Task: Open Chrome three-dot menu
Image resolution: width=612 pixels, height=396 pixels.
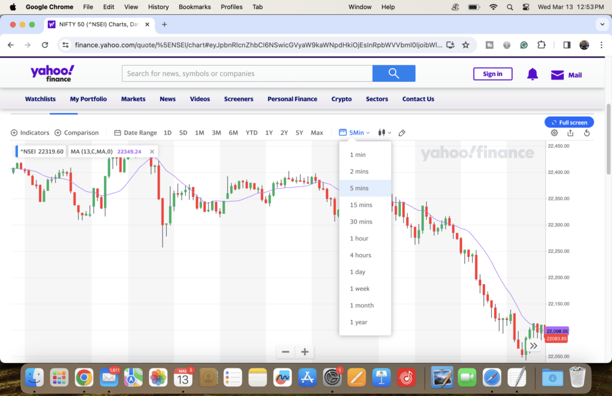Action: pyautogui.click(x=601, y=45)
